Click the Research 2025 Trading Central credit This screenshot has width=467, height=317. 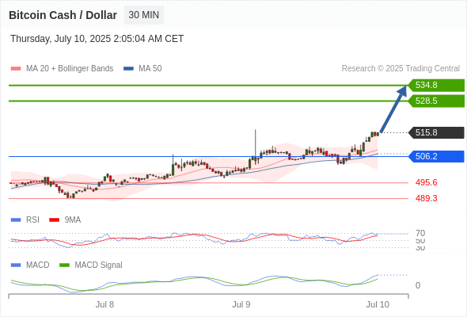[x=401, y=69]
